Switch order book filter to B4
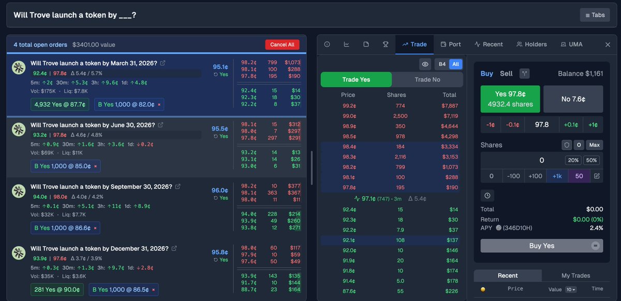Image resolution: width=621 pixels, height=301 pixels. [x=442, y=64]
